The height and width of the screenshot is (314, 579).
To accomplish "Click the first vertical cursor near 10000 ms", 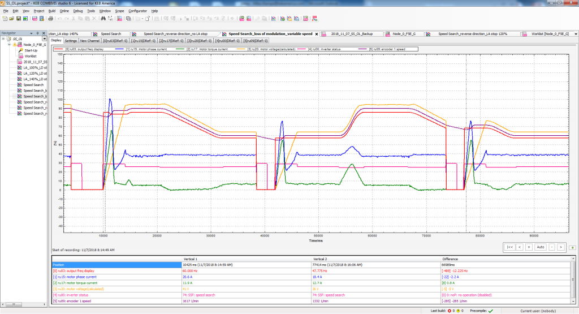I will pyautogui.click(x=105, y=143).
